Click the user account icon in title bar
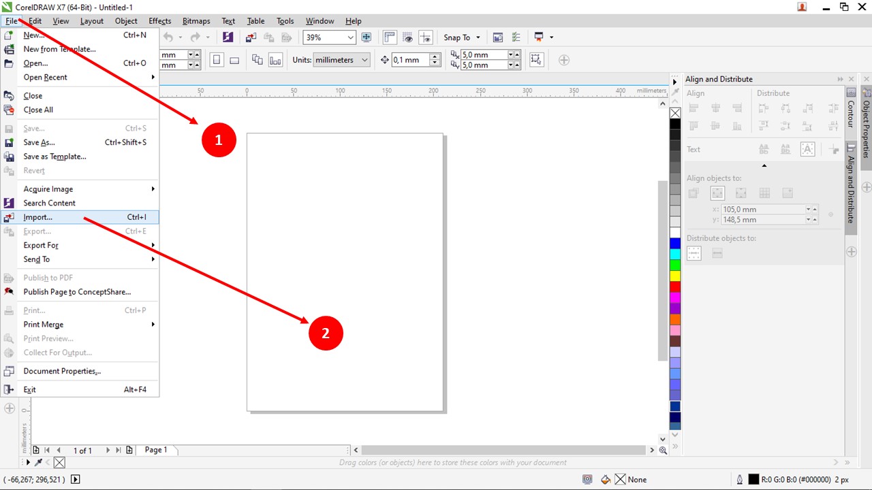872x490 pixels. [803, 7]
